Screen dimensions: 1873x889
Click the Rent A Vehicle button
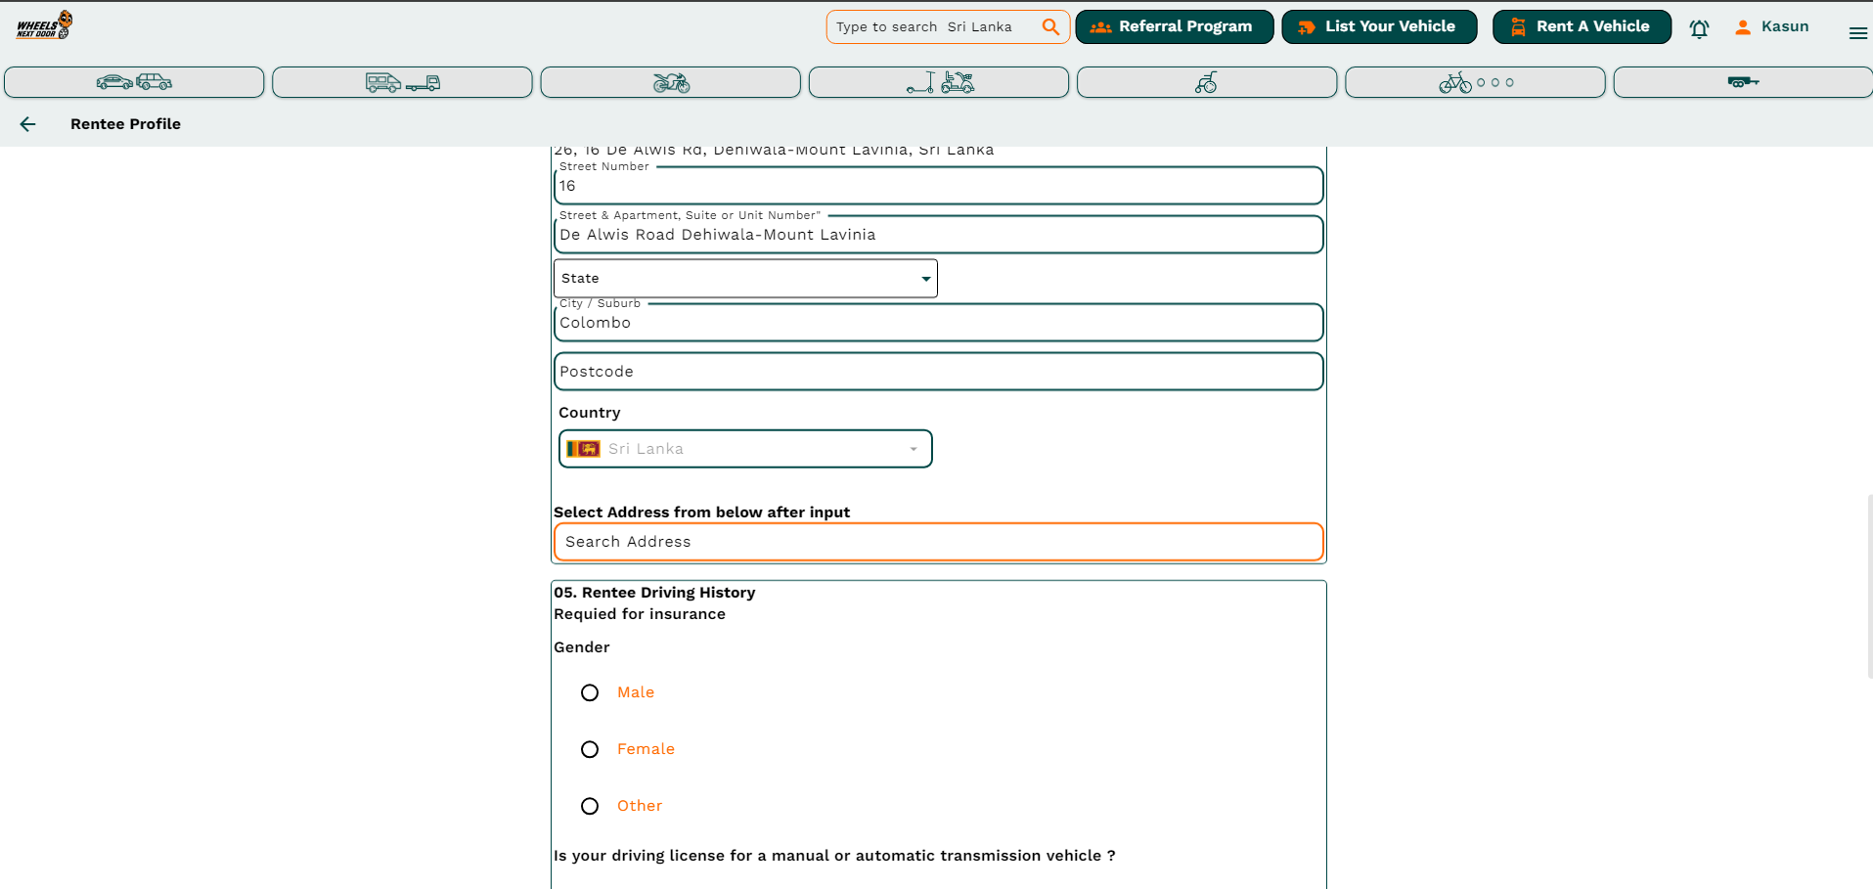coord(1582,27)
